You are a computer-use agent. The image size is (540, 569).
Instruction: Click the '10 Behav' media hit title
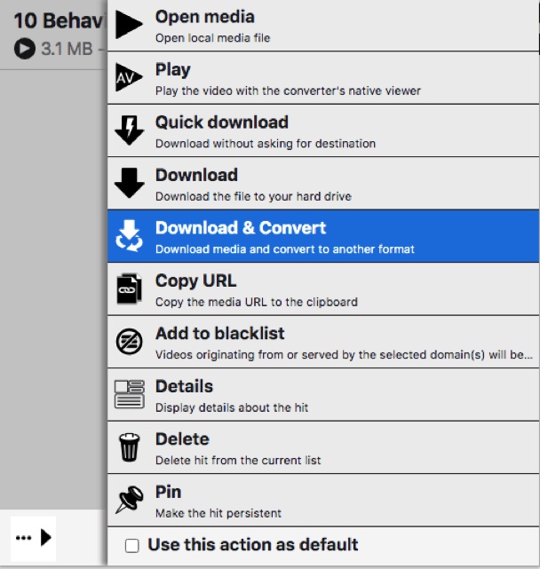coord(53,20)
